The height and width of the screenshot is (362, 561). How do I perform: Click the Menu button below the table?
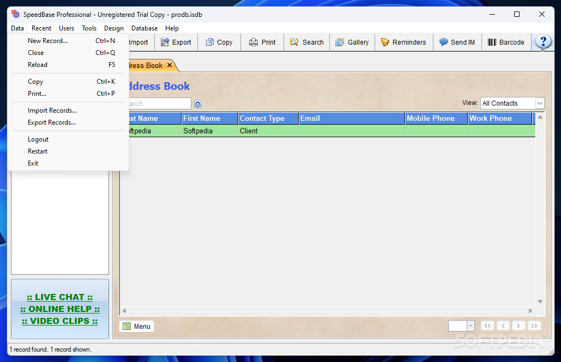[137, 326]
